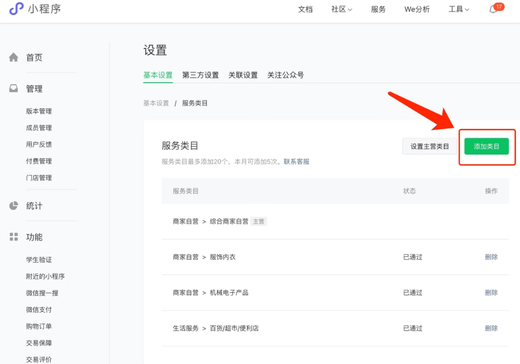
Task: Click the 联系客服 link
Action: click(x=296, y=162)
